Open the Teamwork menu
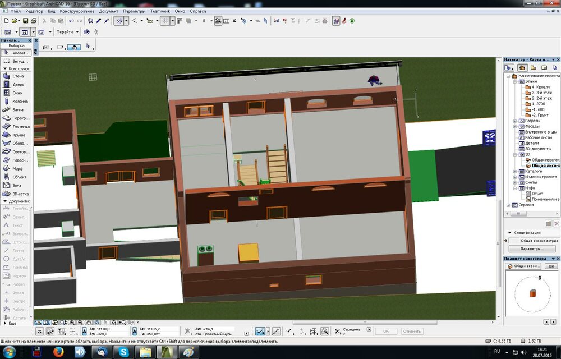 [160, 11]
